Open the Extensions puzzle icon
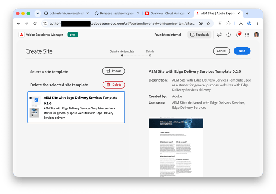This screenshot has height=194, width=276. click(228, 24)
